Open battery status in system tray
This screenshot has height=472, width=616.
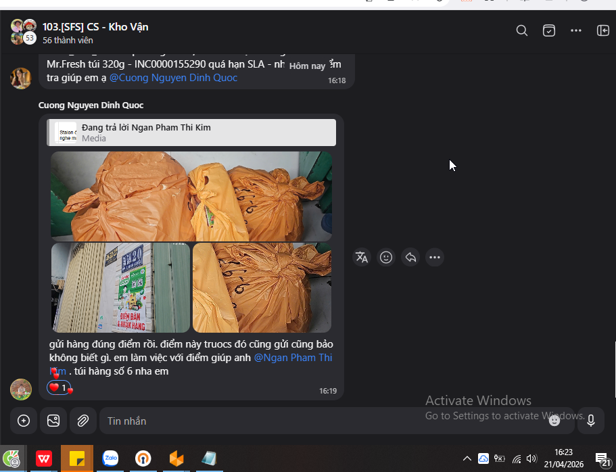499,458
